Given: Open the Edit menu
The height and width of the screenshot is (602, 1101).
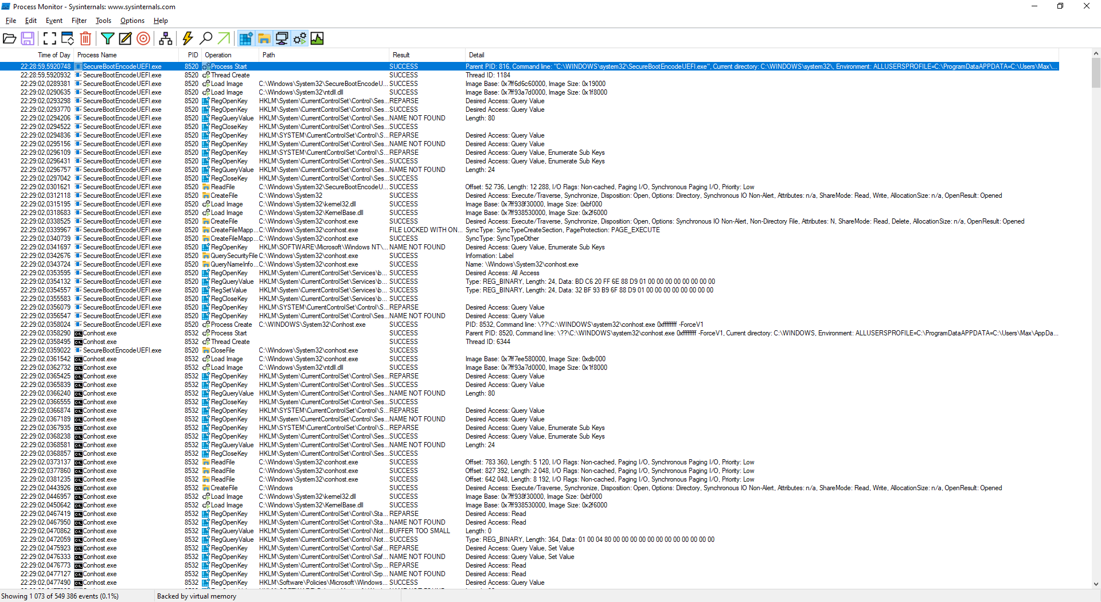Looking at the screenshot, I should (31, 21).
